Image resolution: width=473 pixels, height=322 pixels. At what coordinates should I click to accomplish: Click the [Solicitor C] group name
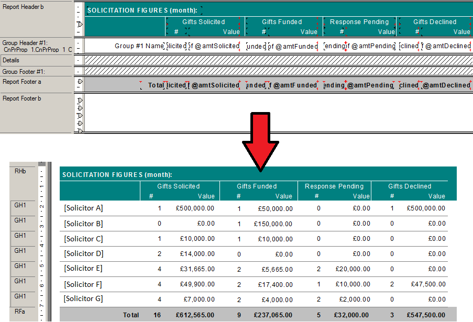83,239
